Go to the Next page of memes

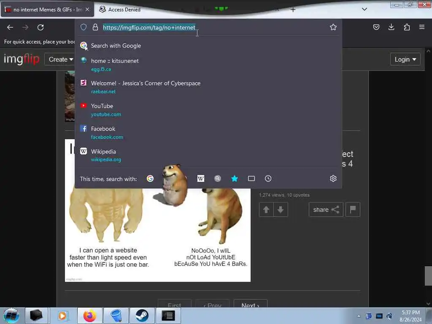[x=251, y=304]
